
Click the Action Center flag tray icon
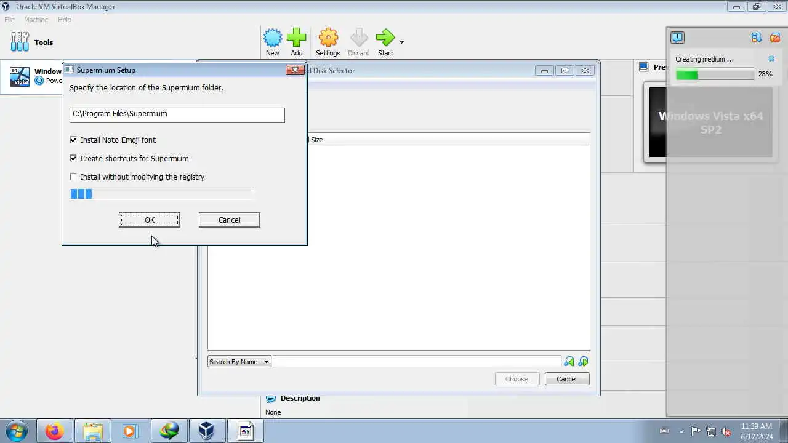[x=696, y=431]
